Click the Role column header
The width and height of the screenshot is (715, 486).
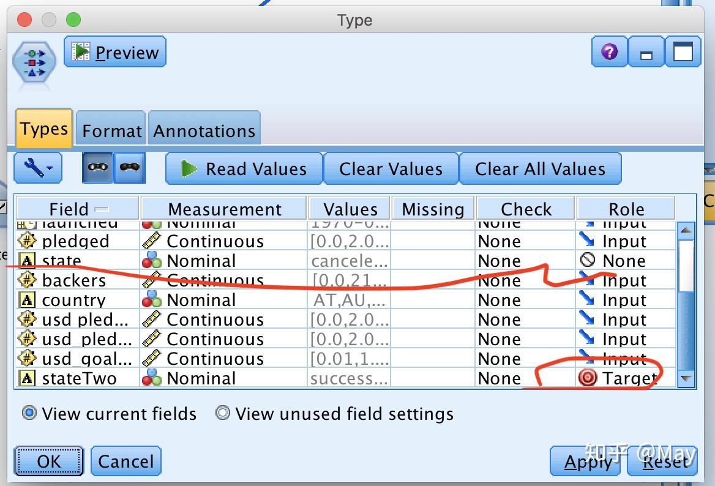pos(626,209)
